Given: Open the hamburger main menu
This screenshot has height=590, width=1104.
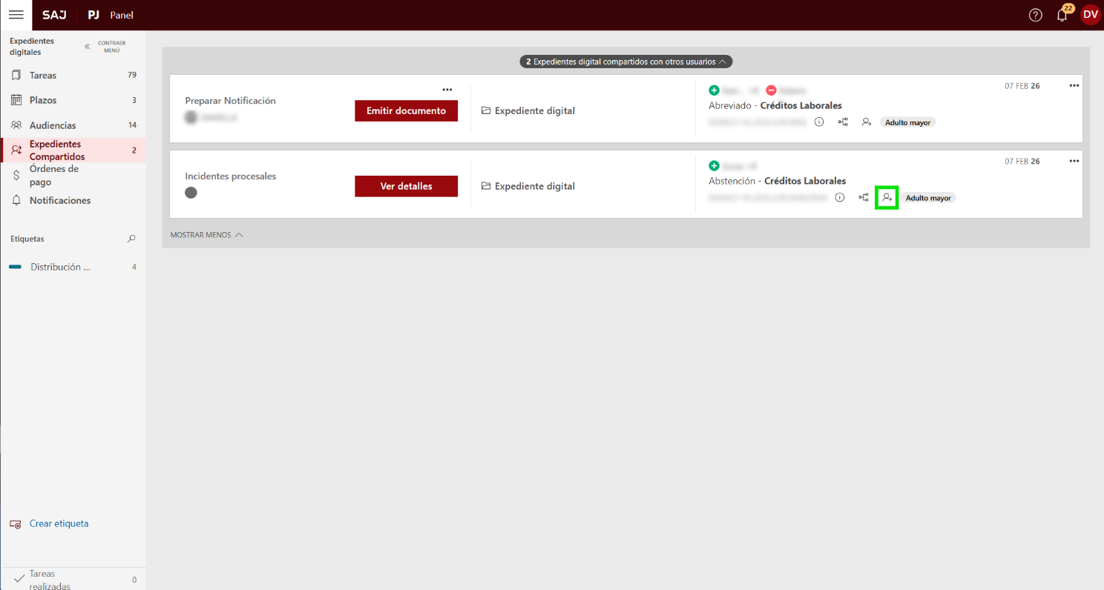Looking at the screenshot, I should tap(16, 15).
